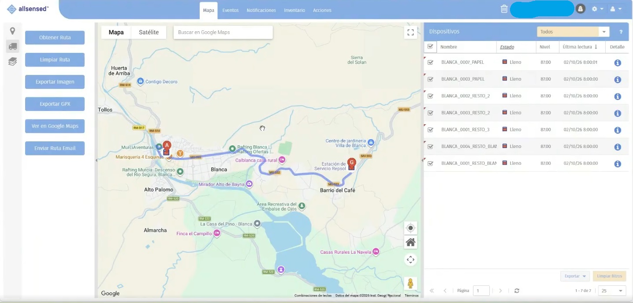Click the Limpiar Ruta button

(x=55, y=59)
